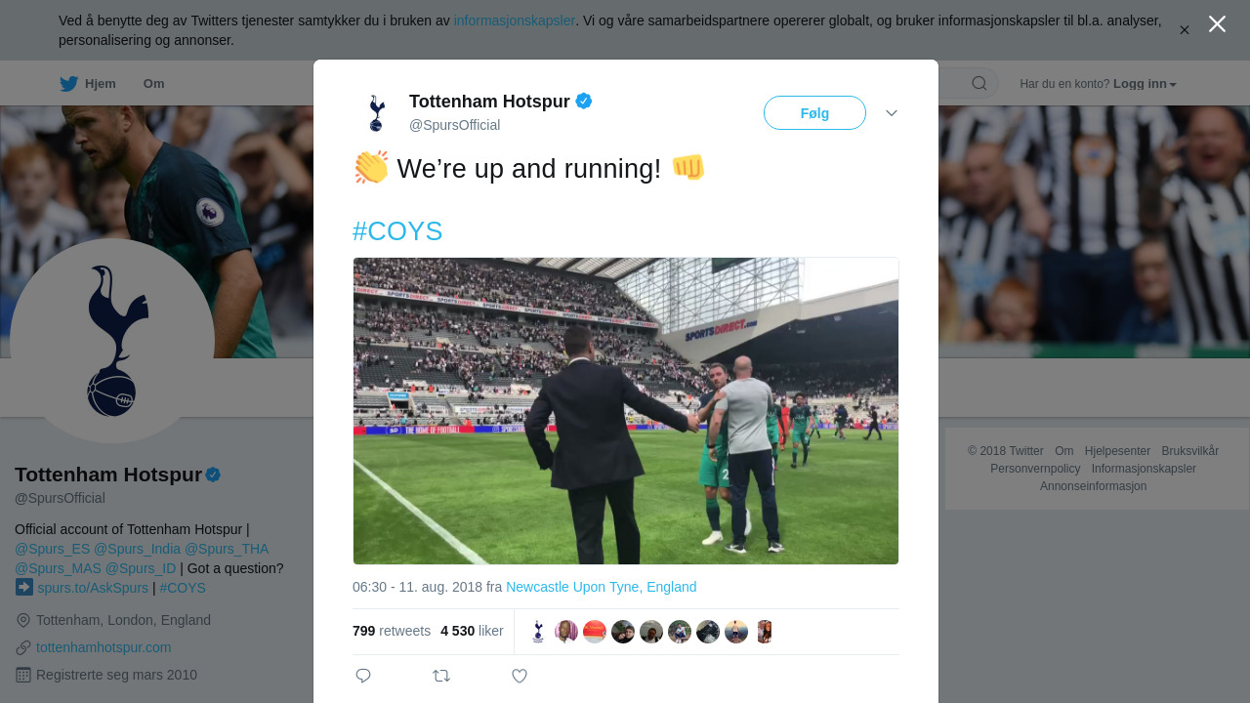The height and width of the screenshot is (703, 1250).
Task: Open the tweet options chevron menu
Action: pyautogui.click(x=892, y=113)
